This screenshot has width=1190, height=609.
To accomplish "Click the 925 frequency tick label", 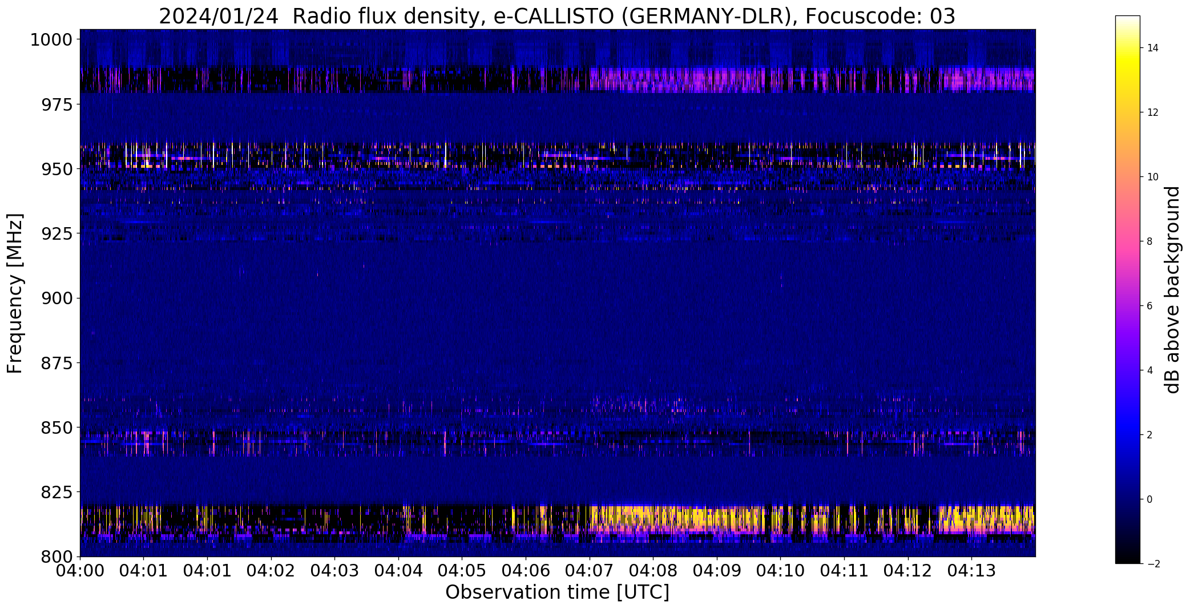I will click(57, 234).
